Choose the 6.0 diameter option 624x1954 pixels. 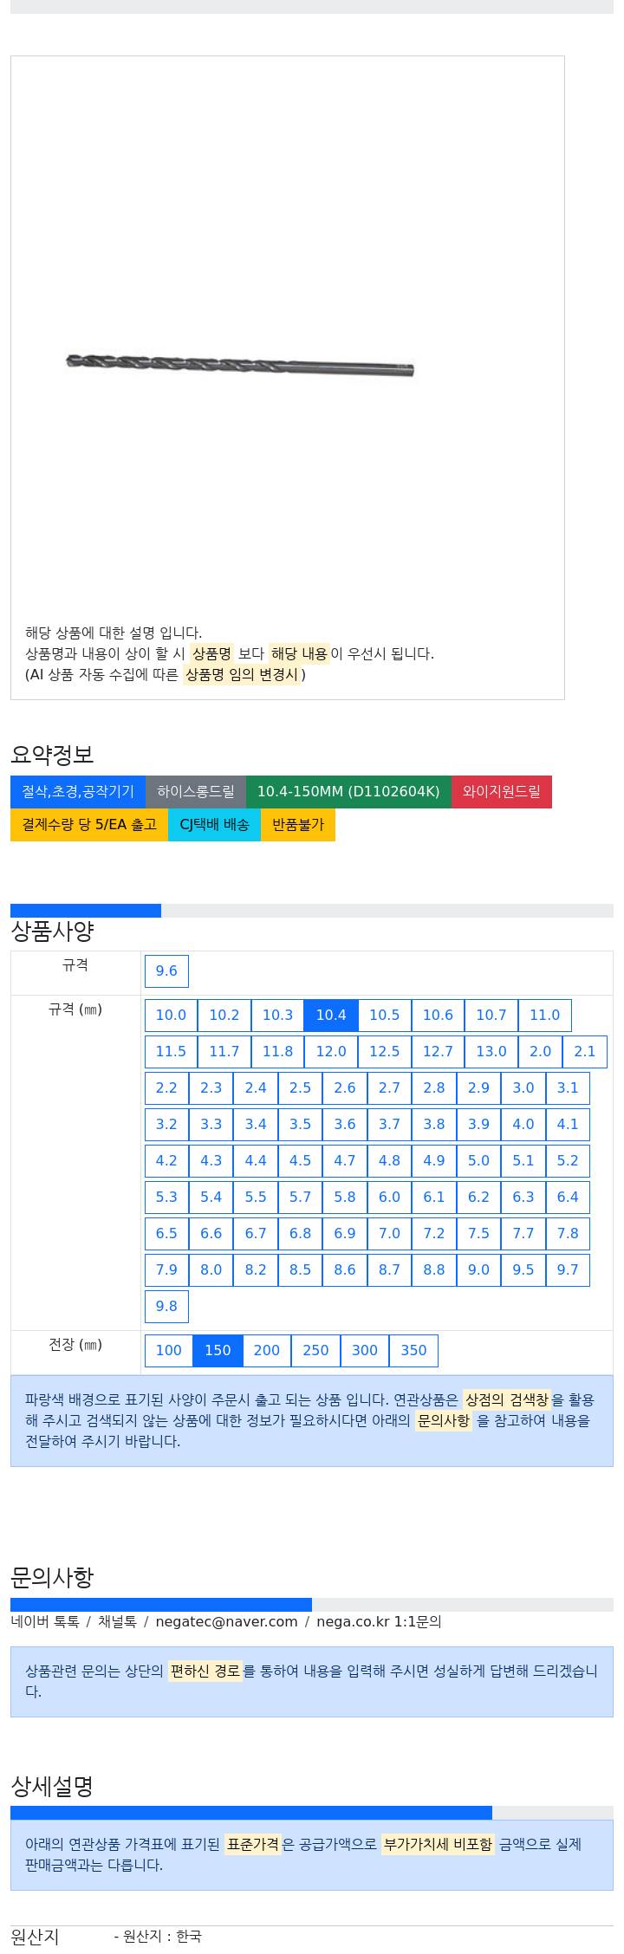coord(390,1197)
